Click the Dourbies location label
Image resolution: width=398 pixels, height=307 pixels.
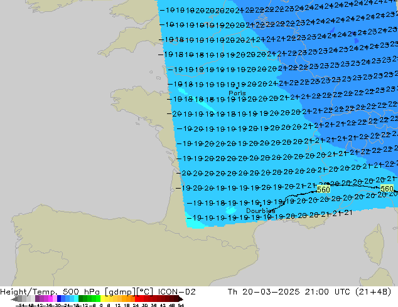click(261, 211)
